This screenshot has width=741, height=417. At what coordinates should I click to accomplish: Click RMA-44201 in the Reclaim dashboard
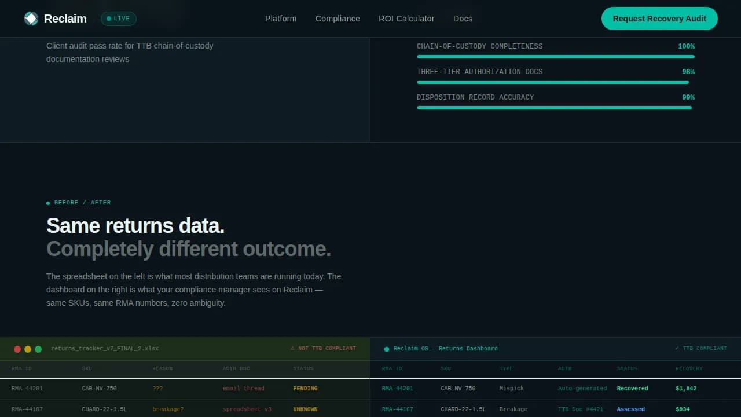click(398, 389)
